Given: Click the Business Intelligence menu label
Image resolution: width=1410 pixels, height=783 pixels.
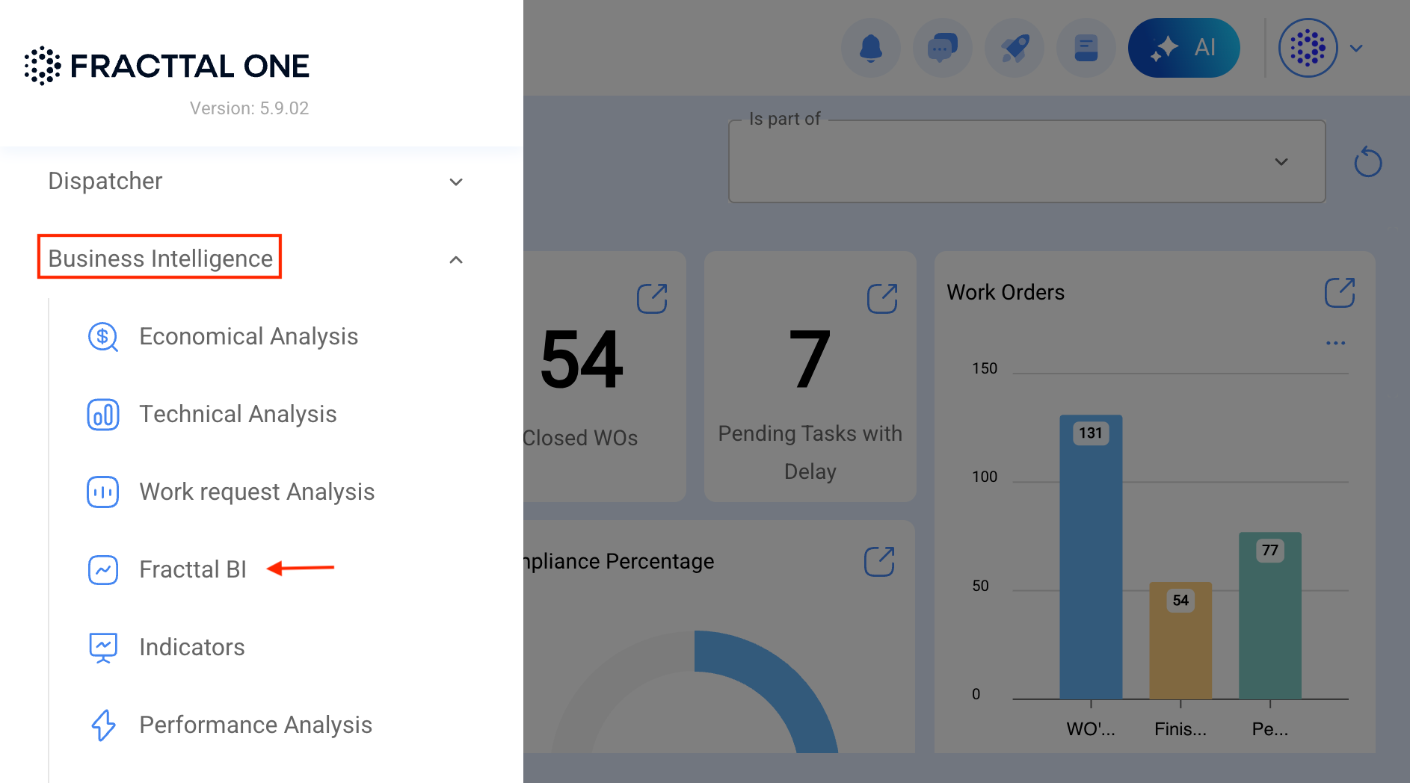Looking at the screenshot, I should (x=160, y=258).
